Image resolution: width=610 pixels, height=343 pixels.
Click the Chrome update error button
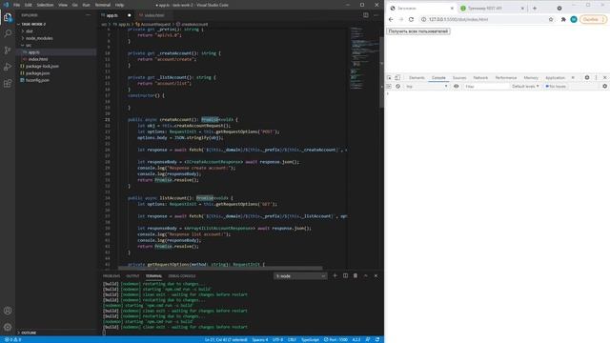point(593,19)
